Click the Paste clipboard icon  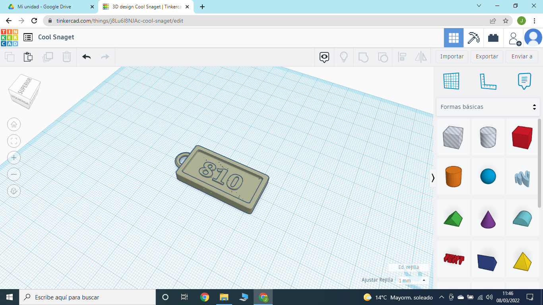(x=28, y=57)
